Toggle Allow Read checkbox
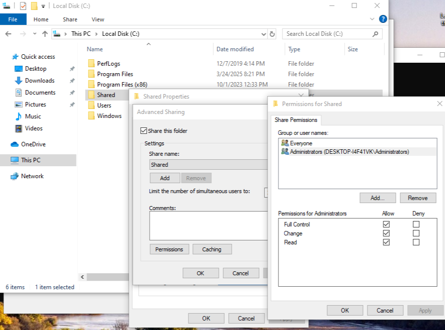Screen dimensions: 445x330 386,242
